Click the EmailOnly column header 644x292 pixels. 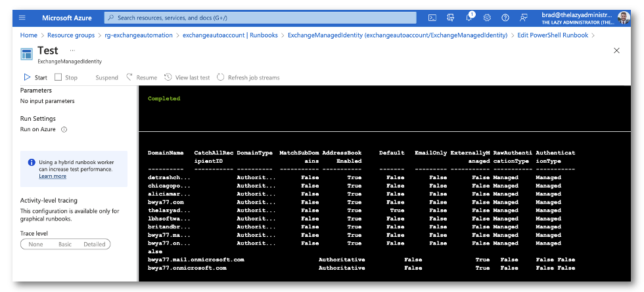pyautogui.click(x=431, y=153)
